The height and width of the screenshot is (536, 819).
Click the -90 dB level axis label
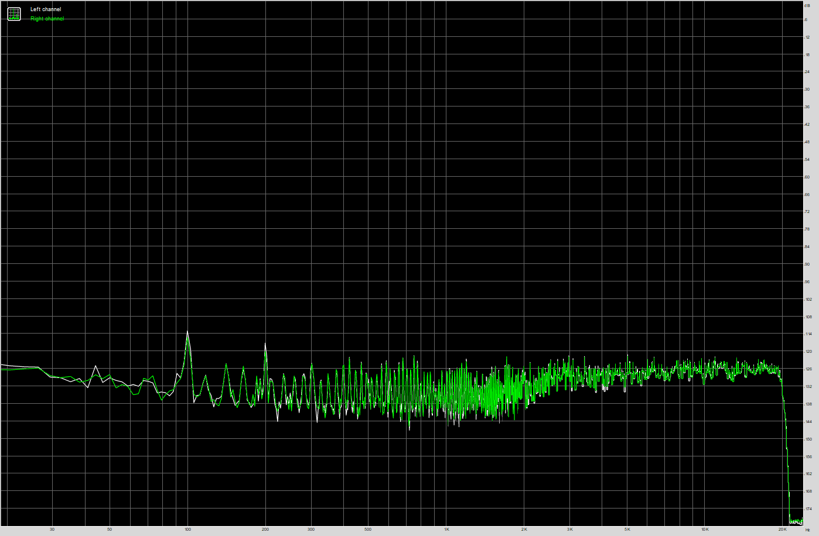coord(807,264)
